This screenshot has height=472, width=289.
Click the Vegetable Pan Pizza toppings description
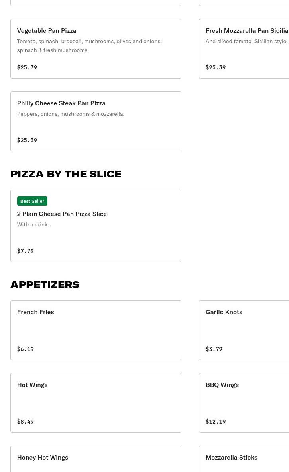pos(89,46)
